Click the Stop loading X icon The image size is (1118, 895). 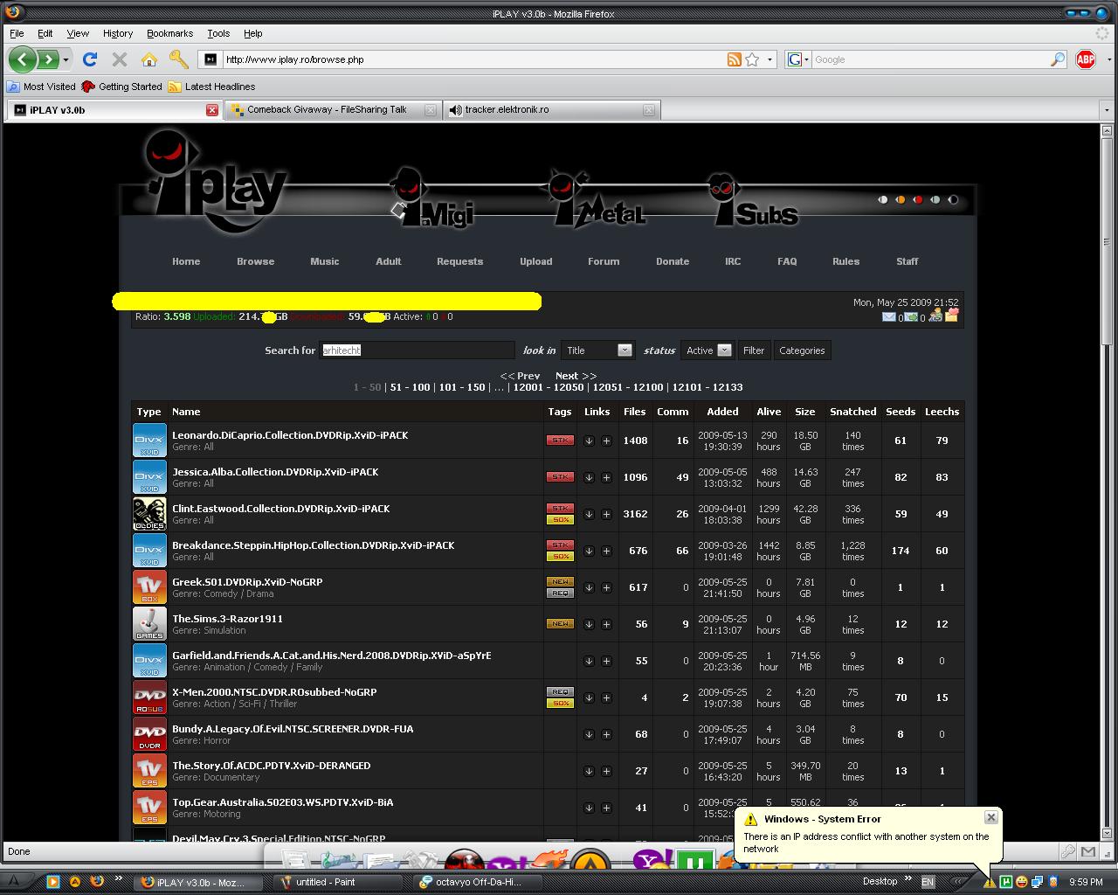click(x=120, y=59)
